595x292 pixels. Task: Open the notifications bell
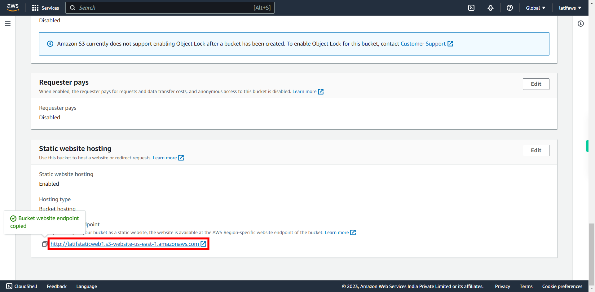tap(490, 8)
